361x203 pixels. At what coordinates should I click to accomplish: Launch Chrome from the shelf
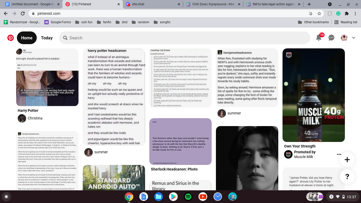click(x=129, y=197)
